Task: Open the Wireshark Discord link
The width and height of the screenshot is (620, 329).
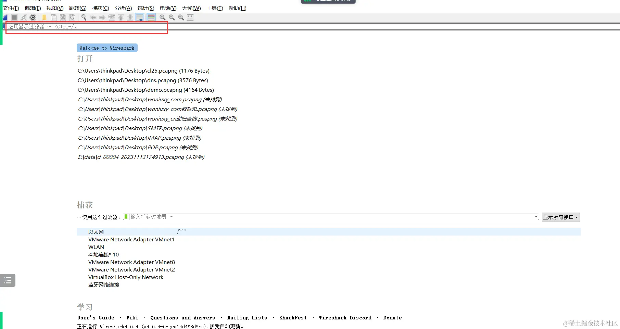Action: (x=345, y=318)
